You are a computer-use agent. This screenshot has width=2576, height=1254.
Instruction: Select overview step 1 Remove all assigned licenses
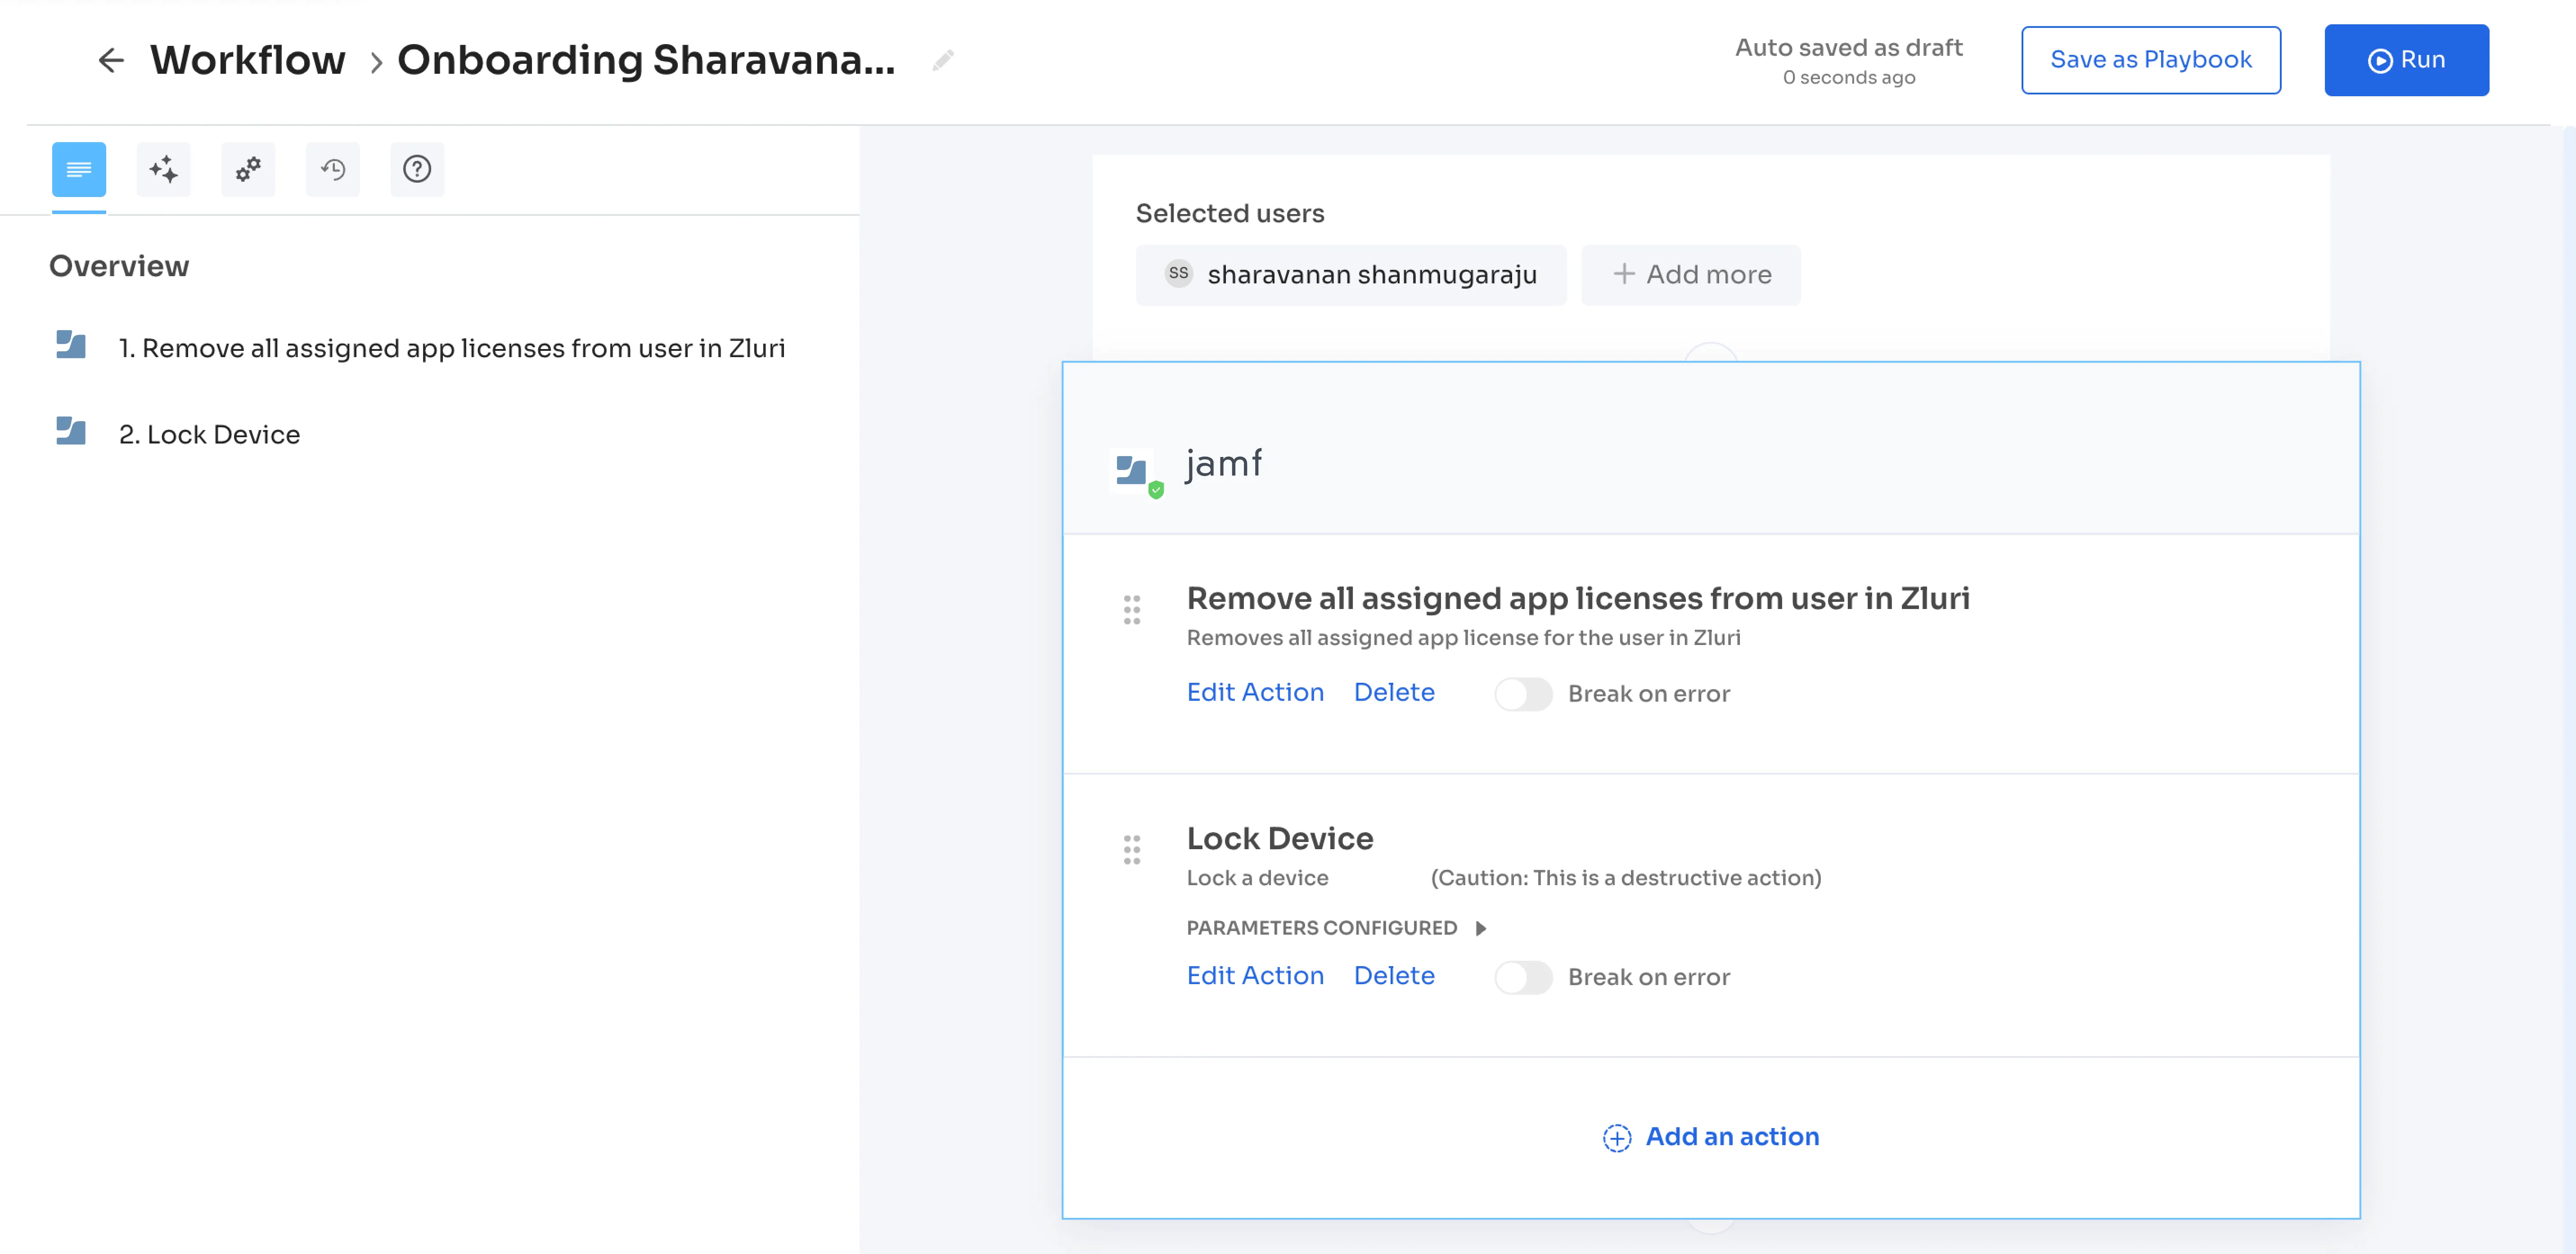451,348
